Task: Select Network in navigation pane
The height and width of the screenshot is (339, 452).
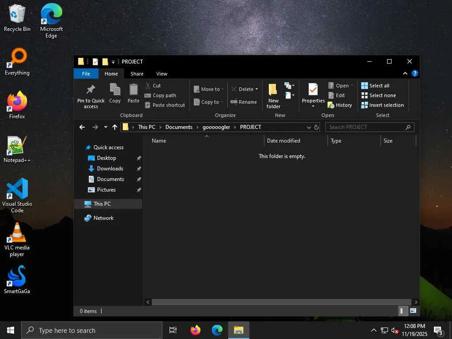Action: coord(103,218)
